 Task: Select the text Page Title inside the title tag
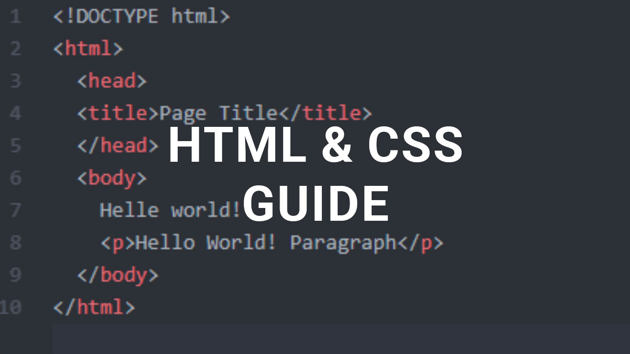219,113
